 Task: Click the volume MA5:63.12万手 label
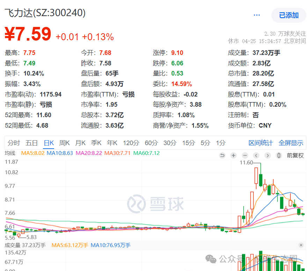click(x=70, y=245)
